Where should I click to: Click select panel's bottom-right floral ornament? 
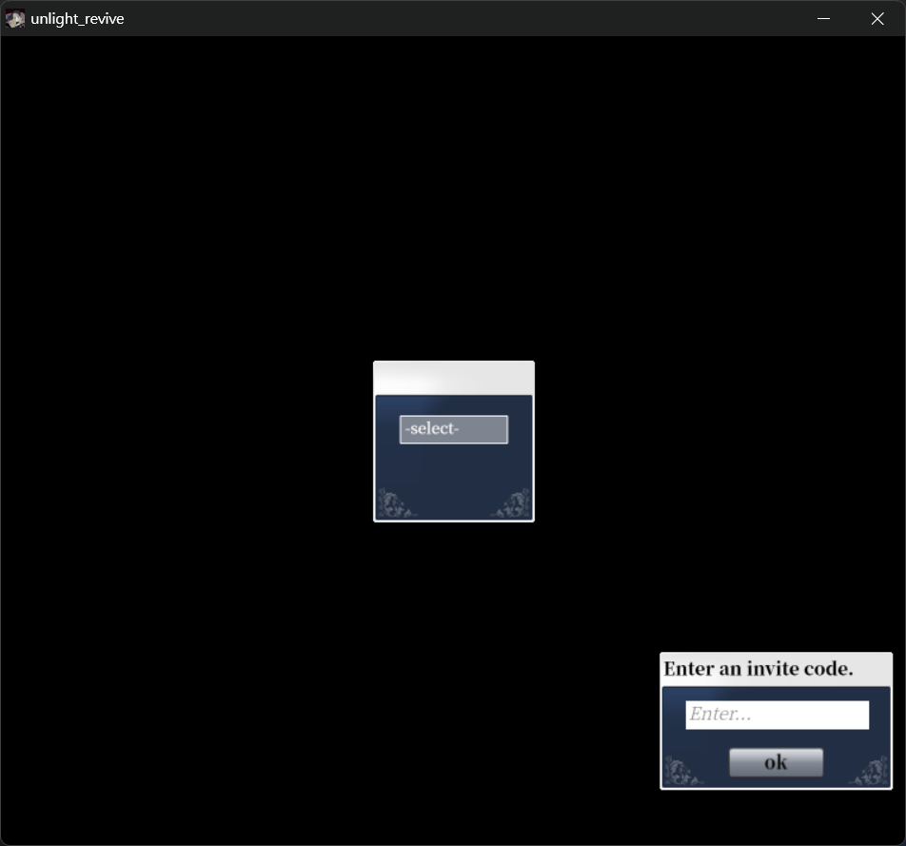tap(512, 503)
